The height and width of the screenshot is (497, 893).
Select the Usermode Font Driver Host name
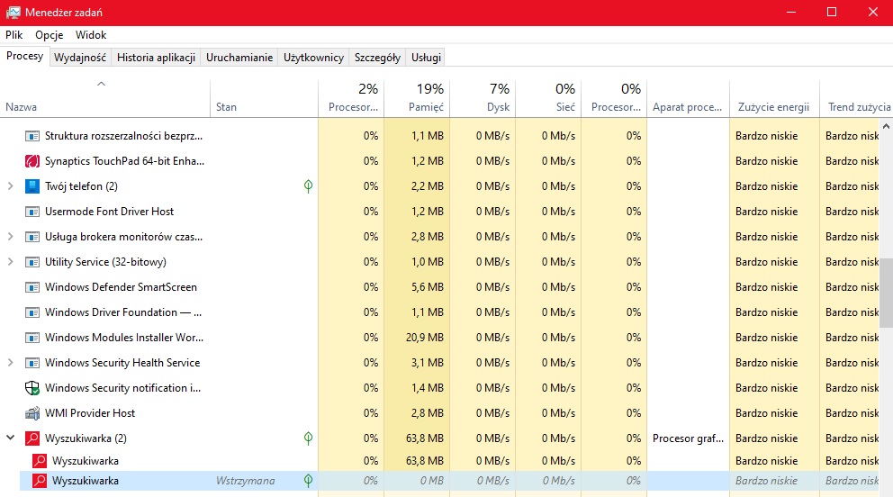pyautogui.click(x=109, y=212)
